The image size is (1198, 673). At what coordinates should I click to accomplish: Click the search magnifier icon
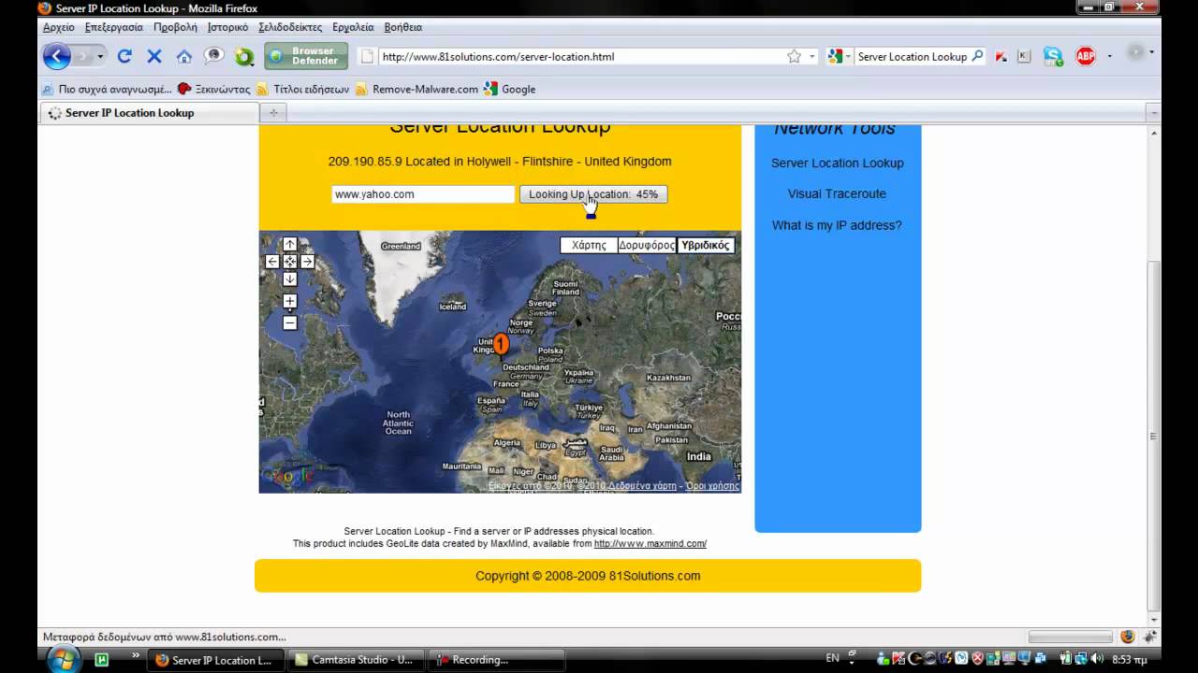pyautogui.click(x=978, y=56)
